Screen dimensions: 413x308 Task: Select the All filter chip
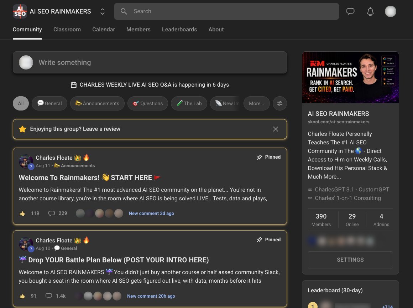[21, 103]
